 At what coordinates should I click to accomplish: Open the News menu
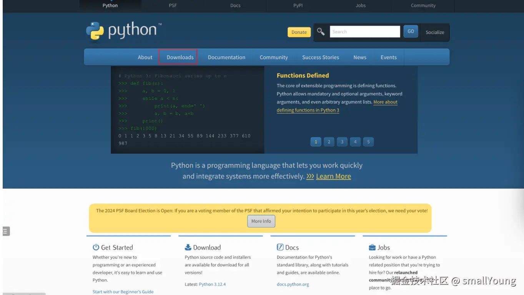point(360,57)
